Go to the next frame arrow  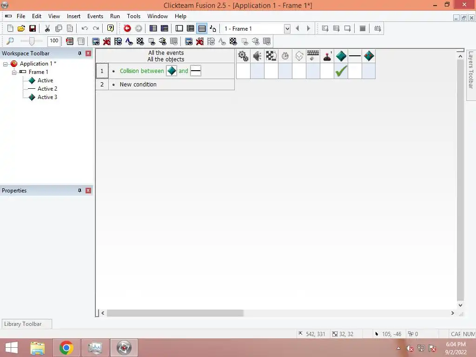(309, 28)
